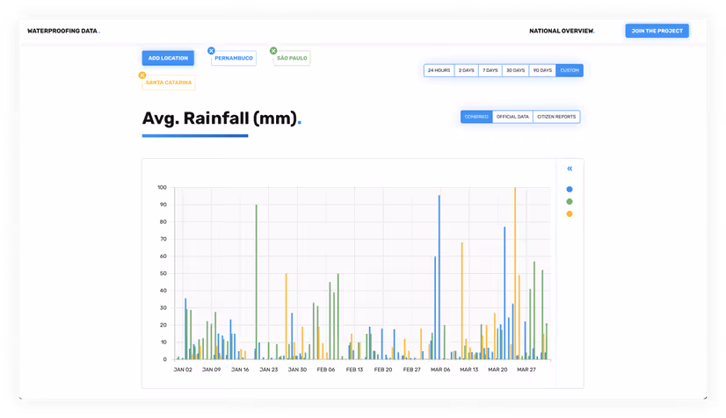Remove the São Paulo location tag
Screen dimensions: 726x418
tap(273, 51)
